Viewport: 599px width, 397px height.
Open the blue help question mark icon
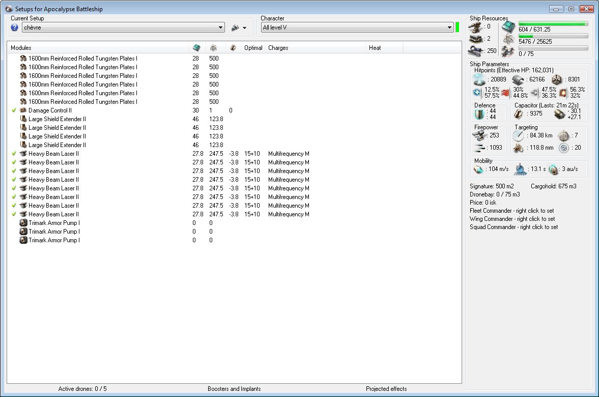15,27
